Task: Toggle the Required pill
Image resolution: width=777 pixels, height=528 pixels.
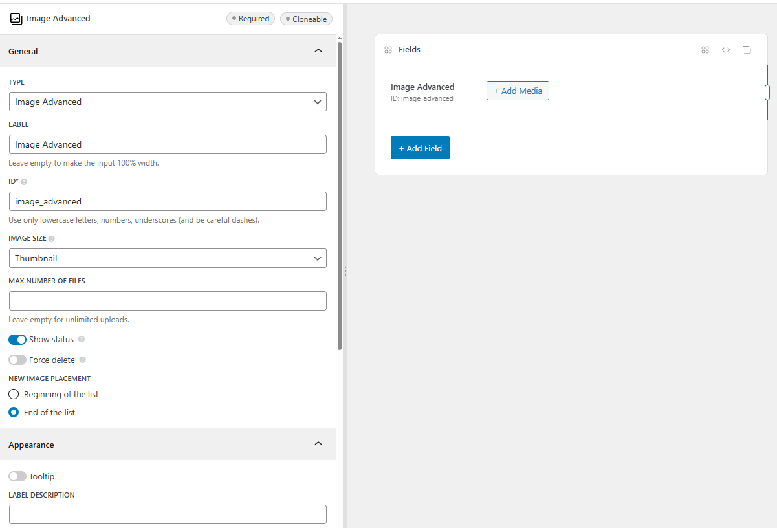Action: click(x=250, y=19)
